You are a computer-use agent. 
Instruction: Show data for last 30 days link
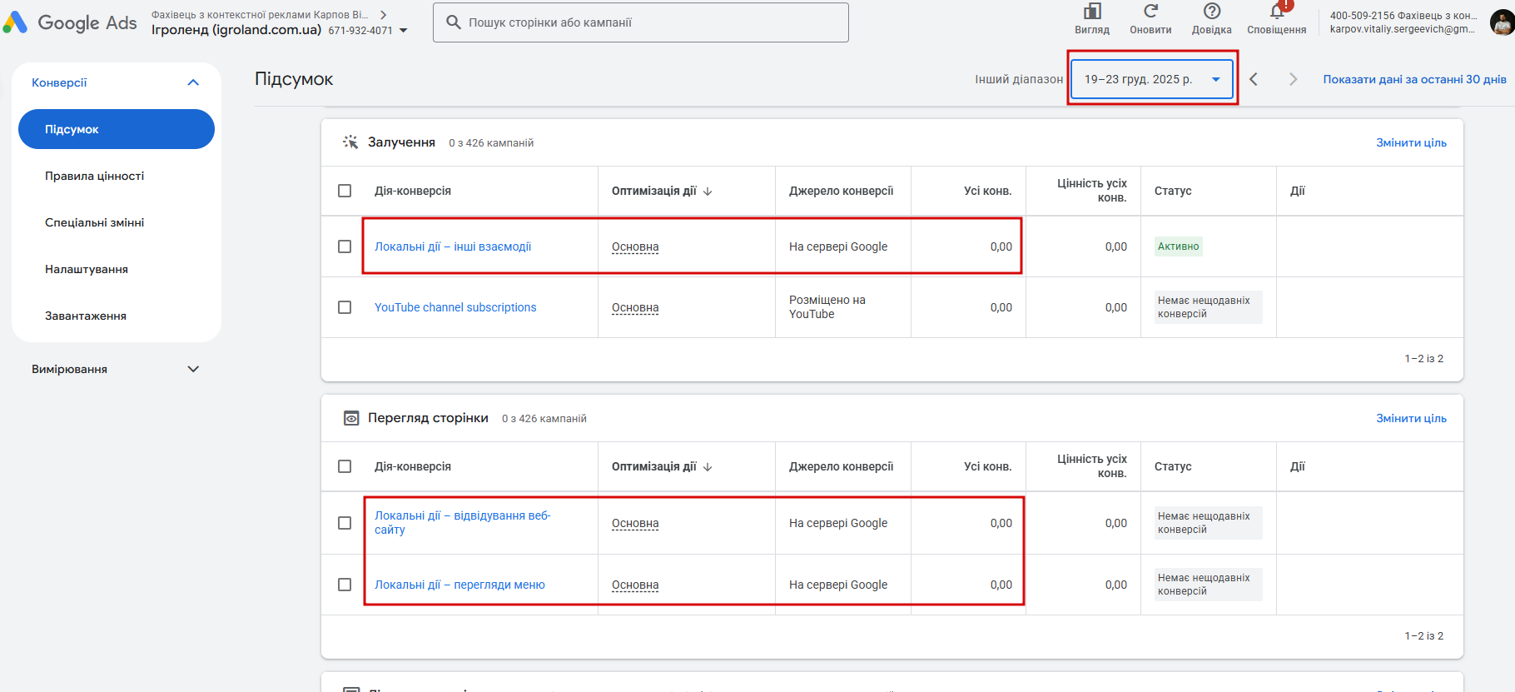[1414, 79]
